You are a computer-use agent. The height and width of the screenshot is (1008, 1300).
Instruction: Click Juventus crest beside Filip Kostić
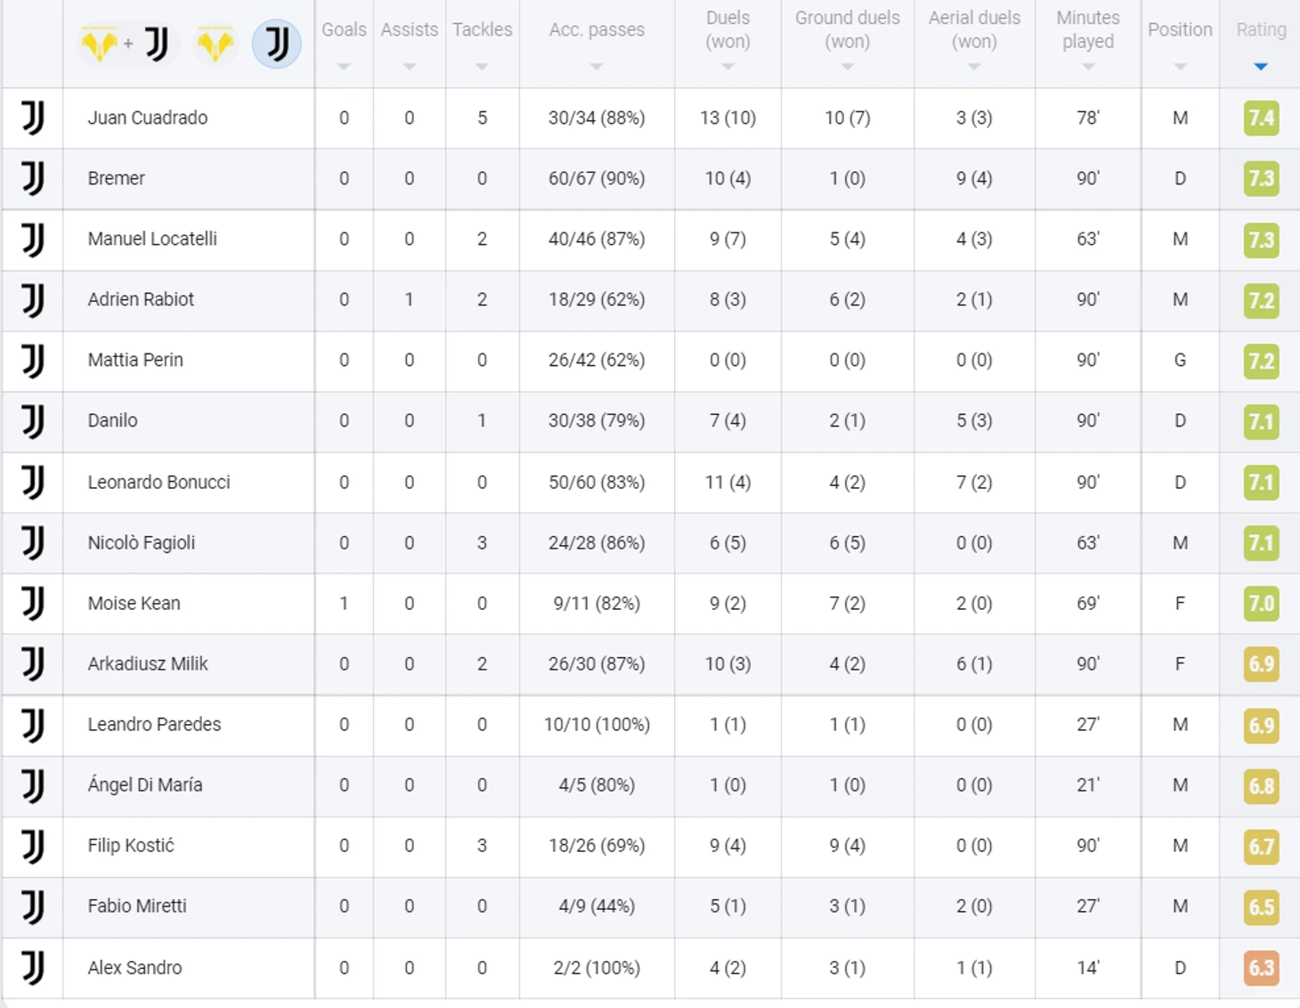point(33,845)
